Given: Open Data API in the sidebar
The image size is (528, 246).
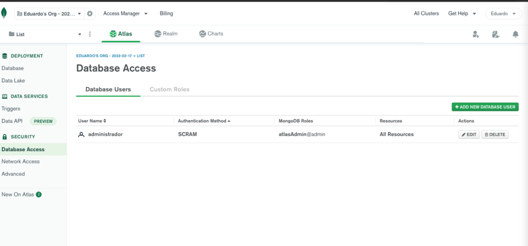Looking at the screenshot, I should pos(12,121).
